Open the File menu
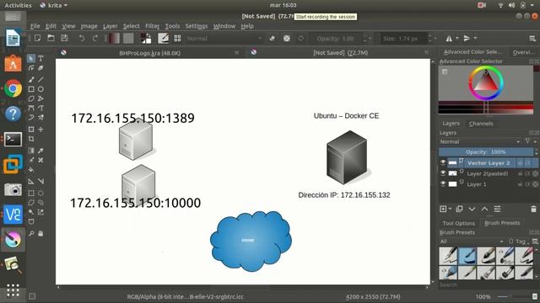This screenshot has height=303, width=540. tap(35, 26)
